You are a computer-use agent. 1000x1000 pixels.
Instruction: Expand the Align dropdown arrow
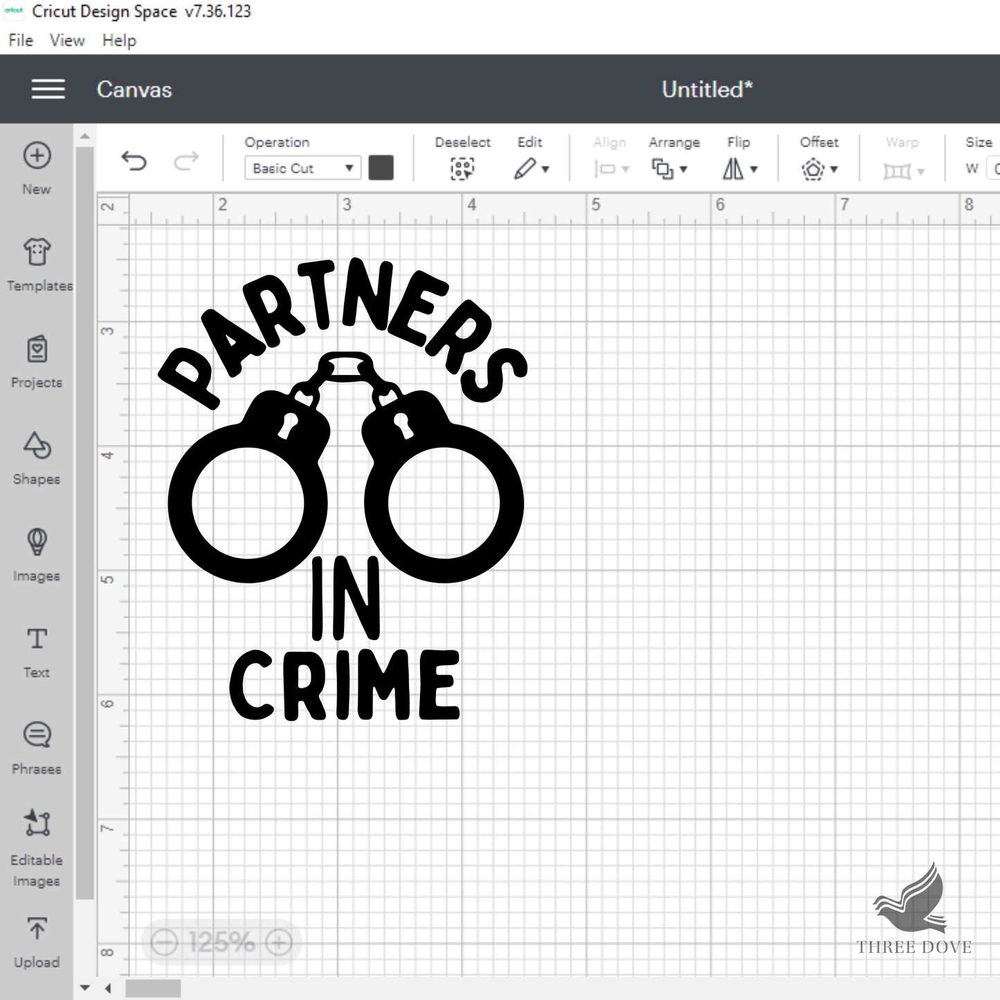(626, 170)
